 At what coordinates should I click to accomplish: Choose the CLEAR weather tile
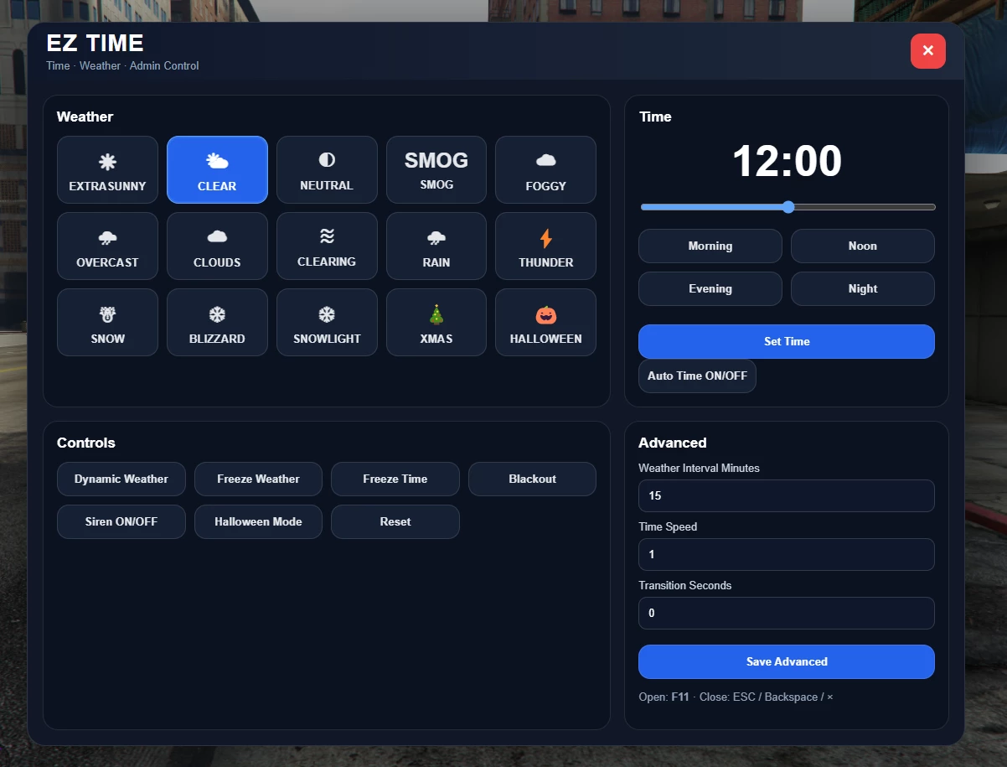click(217, 169)
